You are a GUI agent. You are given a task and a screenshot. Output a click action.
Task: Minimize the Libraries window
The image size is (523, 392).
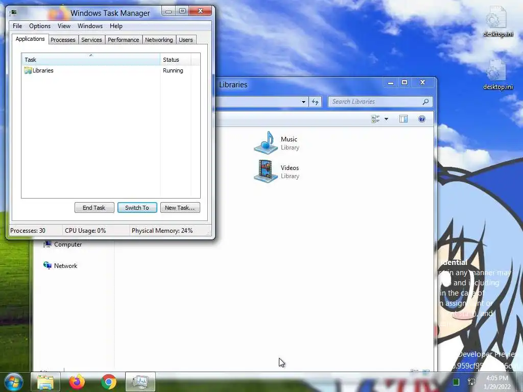coord(391,82)
